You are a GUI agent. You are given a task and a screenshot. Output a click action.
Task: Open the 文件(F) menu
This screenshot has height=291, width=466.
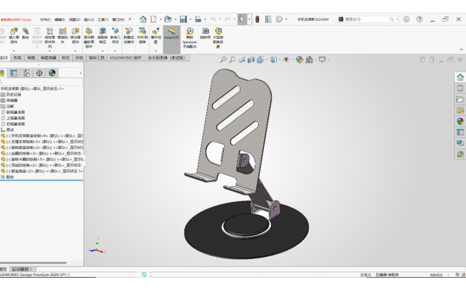[x=45, y=20]
